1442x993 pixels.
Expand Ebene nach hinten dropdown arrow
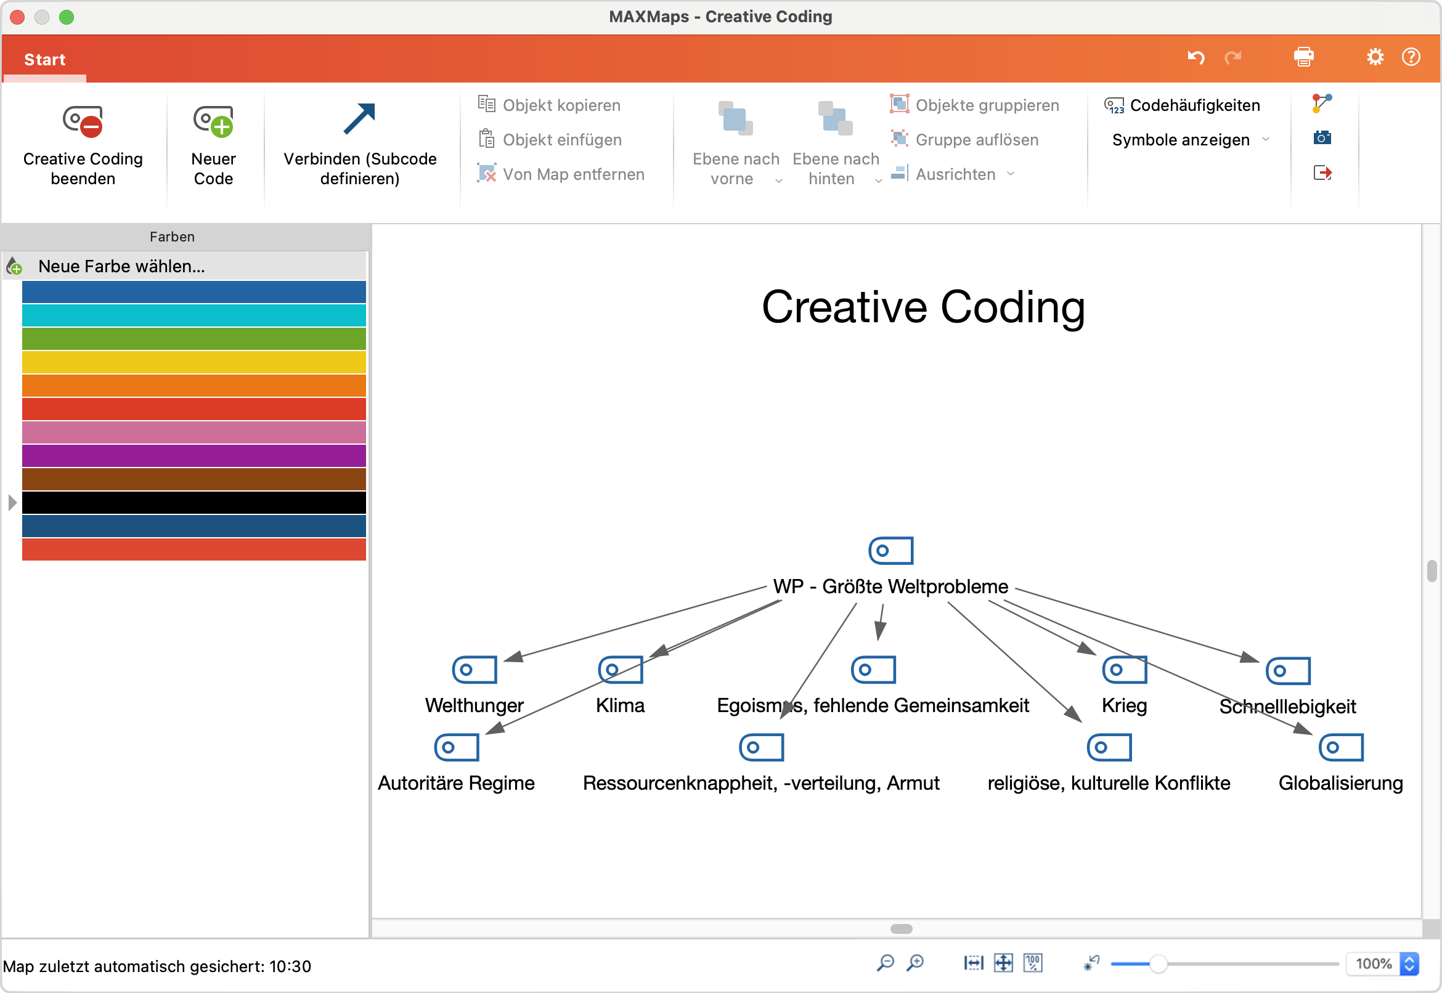(x=879, y=181)
